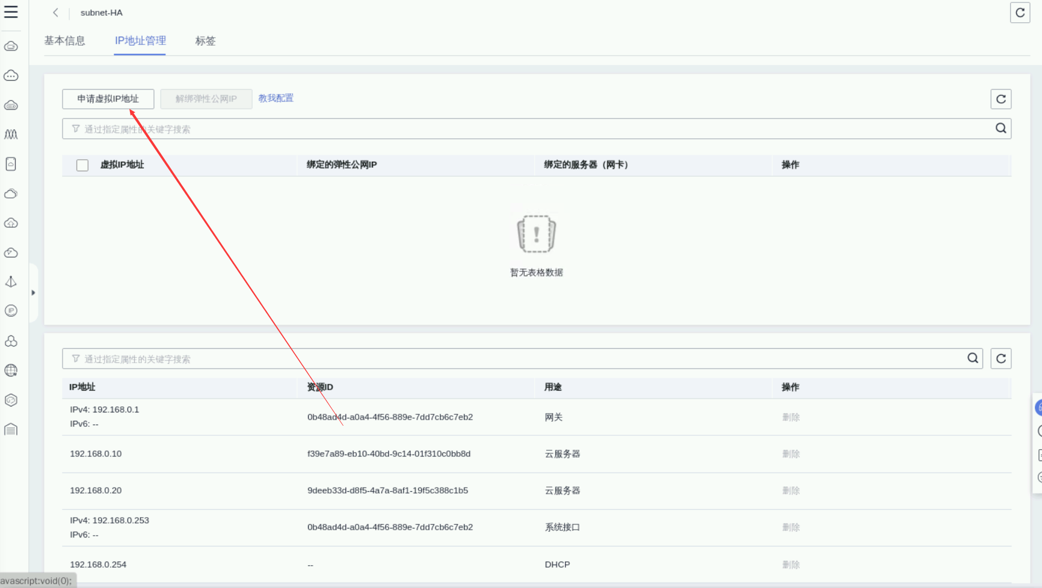The height and width of the screenshot is (588, 1042).
Task: Click 云服务器 in the 192.168.0.20 row
Action: (x=563, y=491)
